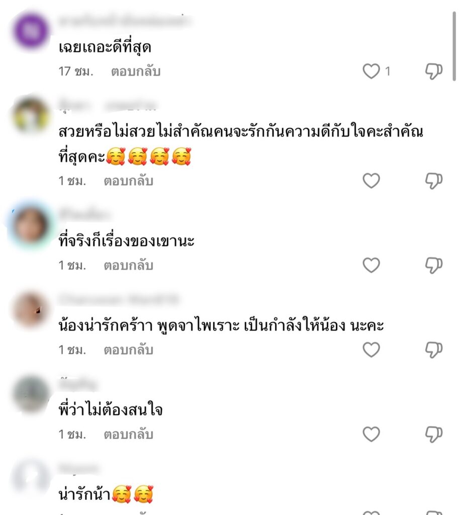Dislike the comment starting "น้องน่ารักคร้าา"
The image size is (459, 515).
[434, 350]
